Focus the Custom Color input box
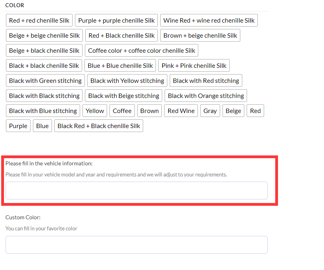Screen dimensions: 324x270 pos(136,245)
